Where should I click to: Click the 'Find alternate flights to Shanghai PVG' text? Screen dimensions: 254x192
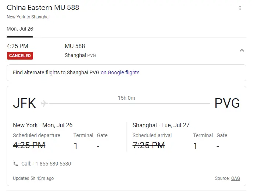tap(56, 73)
